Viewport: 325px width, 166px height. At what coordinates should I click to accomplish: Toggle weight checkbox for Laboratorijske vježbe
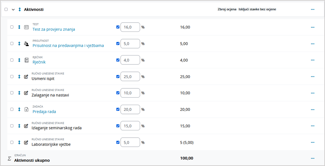[x=118, y=142]
